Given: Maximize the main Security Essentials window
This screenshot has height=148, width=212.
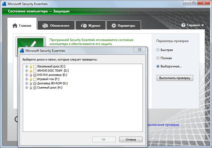Looking at the screenshot, I should (x=194, y=3).
